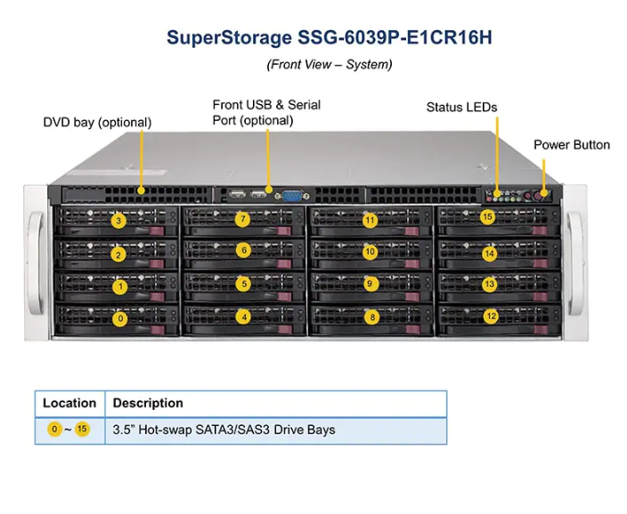Click drive bay number 2
The width and height of the screenshot is (627, 514).
[x=118, y=255]
